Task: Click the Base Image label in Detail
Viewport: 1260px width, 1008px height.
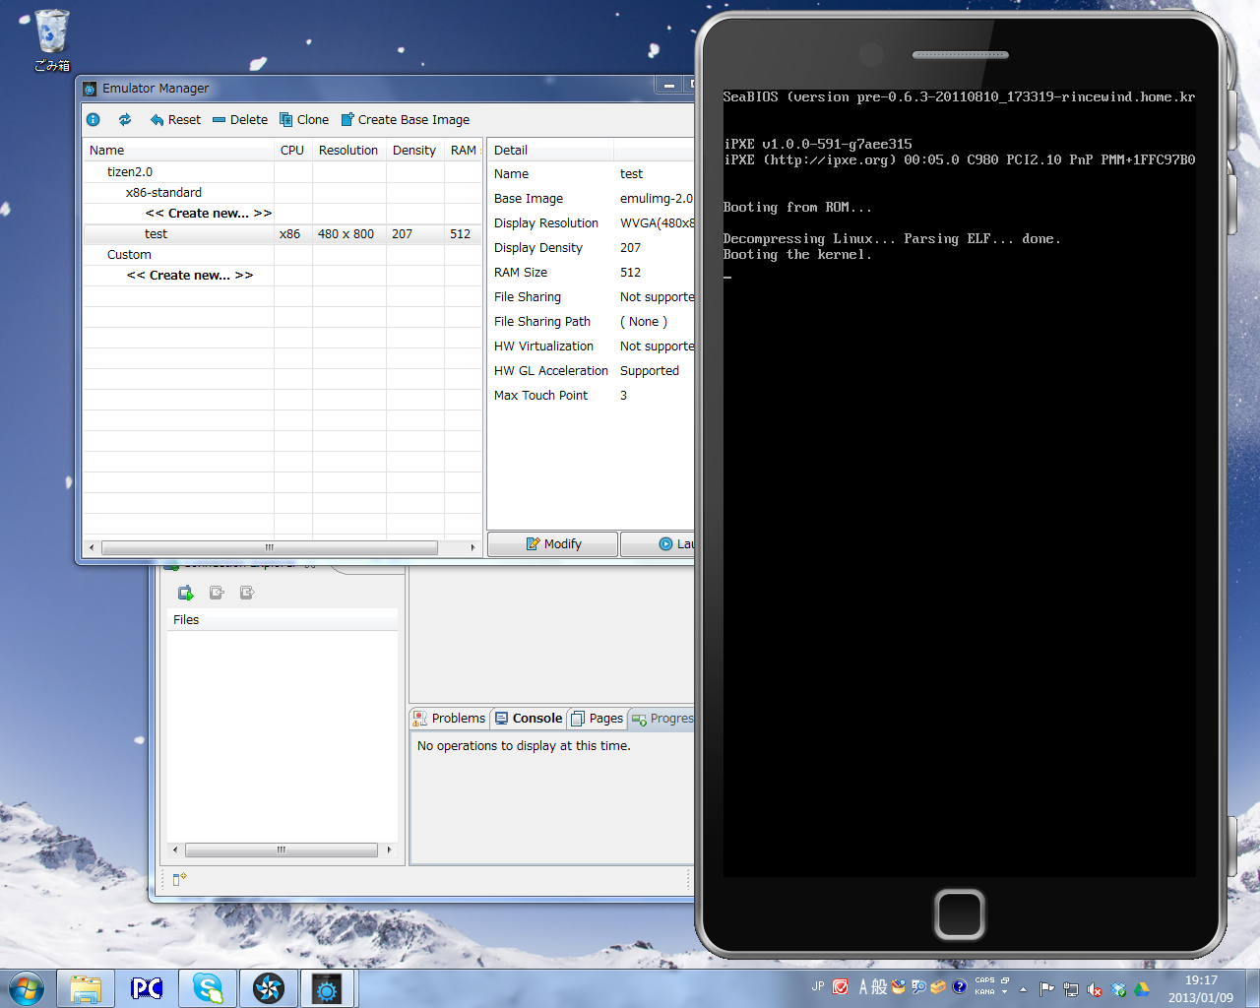Action: point(529,199)
